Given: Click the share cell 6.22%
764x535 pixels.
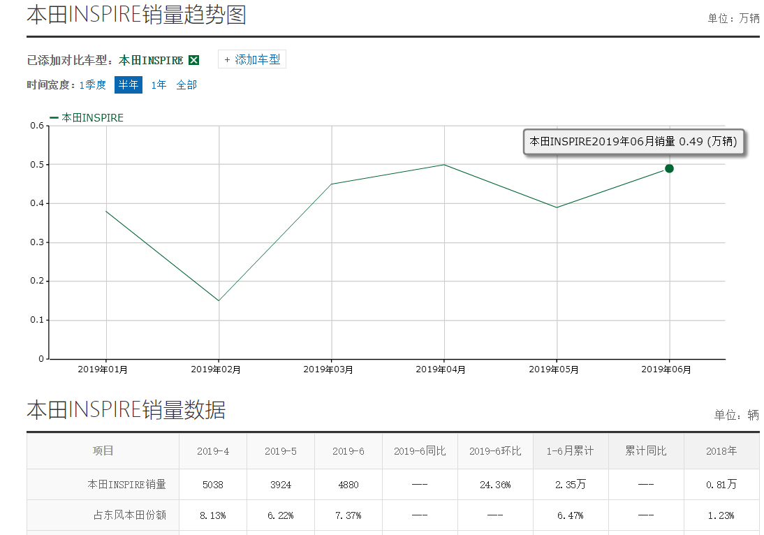Looking at the screenshot, I should click(x=281, y=515).
